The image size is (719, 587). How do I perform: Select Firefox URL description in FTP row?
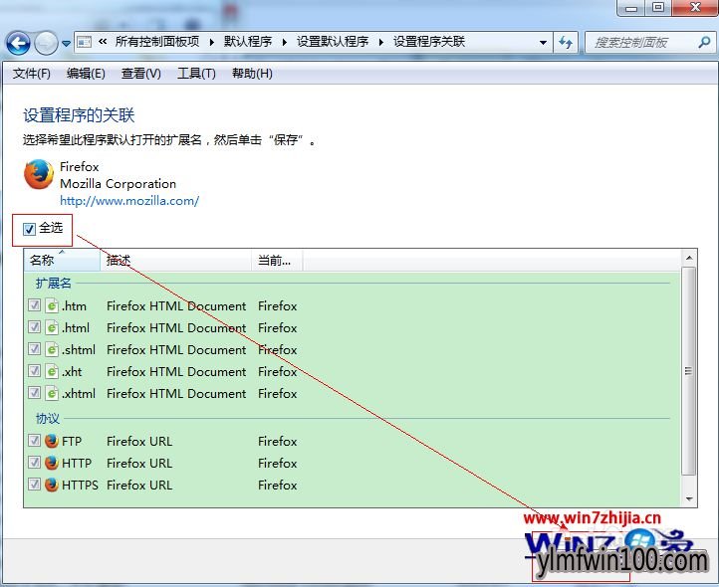(x=139, y=441)
